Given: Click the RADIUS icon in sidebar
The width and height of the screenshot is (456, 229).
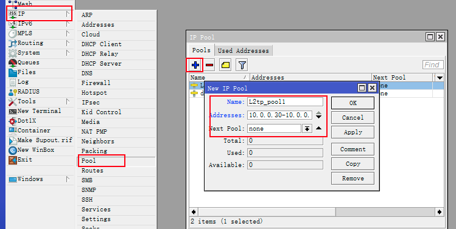Looking at the screenshot, I should pyautogui.click(x=13, y=92).
